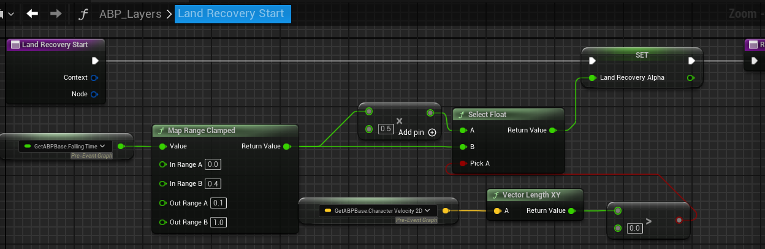The height and width of the screenshot is (249, 765).
Task: Click the multiply node output pin
Action: [430, 112]
